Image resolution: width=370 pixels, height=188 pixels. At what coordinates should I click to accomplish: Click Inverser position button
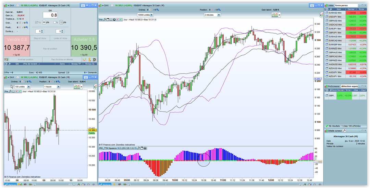coord(25,59)
